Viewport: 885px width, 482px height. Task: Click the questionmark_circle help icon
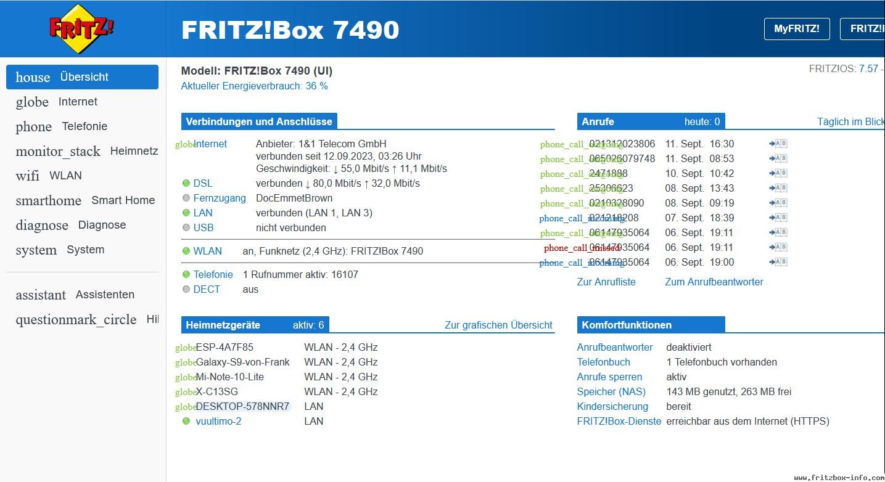[76, 319]
